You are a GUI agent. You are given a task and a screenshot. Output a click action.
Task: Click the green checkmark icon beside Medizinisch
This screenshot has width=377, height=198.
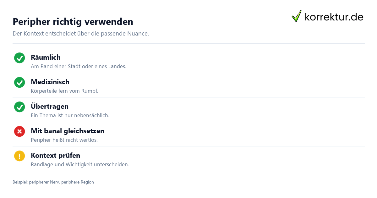19,82
